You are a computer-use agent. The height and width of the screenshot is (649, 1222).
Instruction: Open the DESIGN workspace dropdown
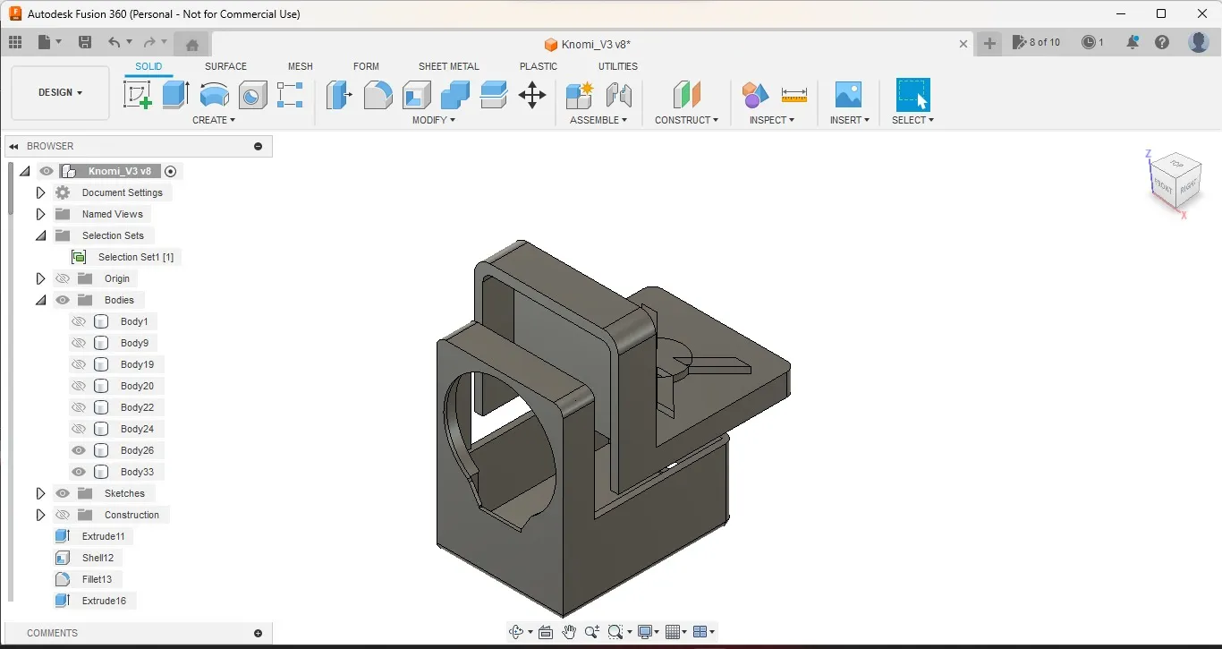coord(60,93)
